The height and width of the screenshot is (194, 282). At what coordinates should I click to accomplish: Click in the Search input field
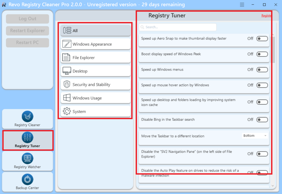178,27
